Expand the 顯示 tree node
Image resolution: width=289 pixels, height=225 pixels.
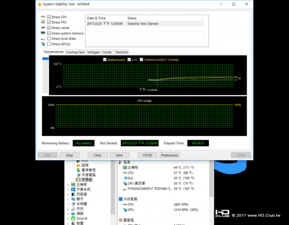tap(68, 199)
